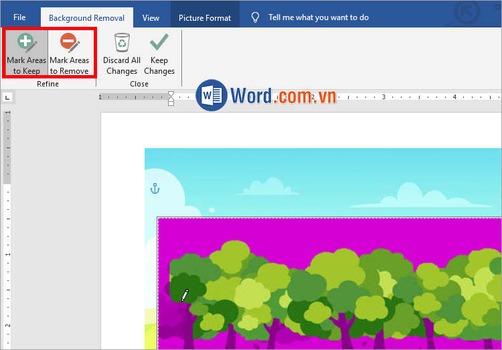Click the magenta-masked sky area of picture

[x=320, y=231]
